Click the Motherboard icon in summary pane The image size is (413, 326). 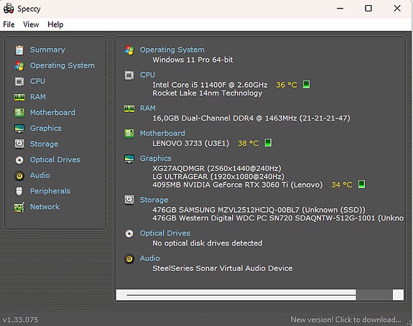point(129,134)
